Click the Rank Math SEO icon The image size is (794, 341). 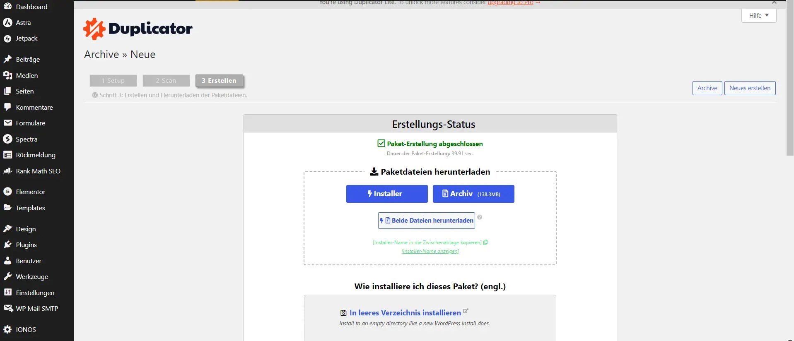tap(7, 171)
